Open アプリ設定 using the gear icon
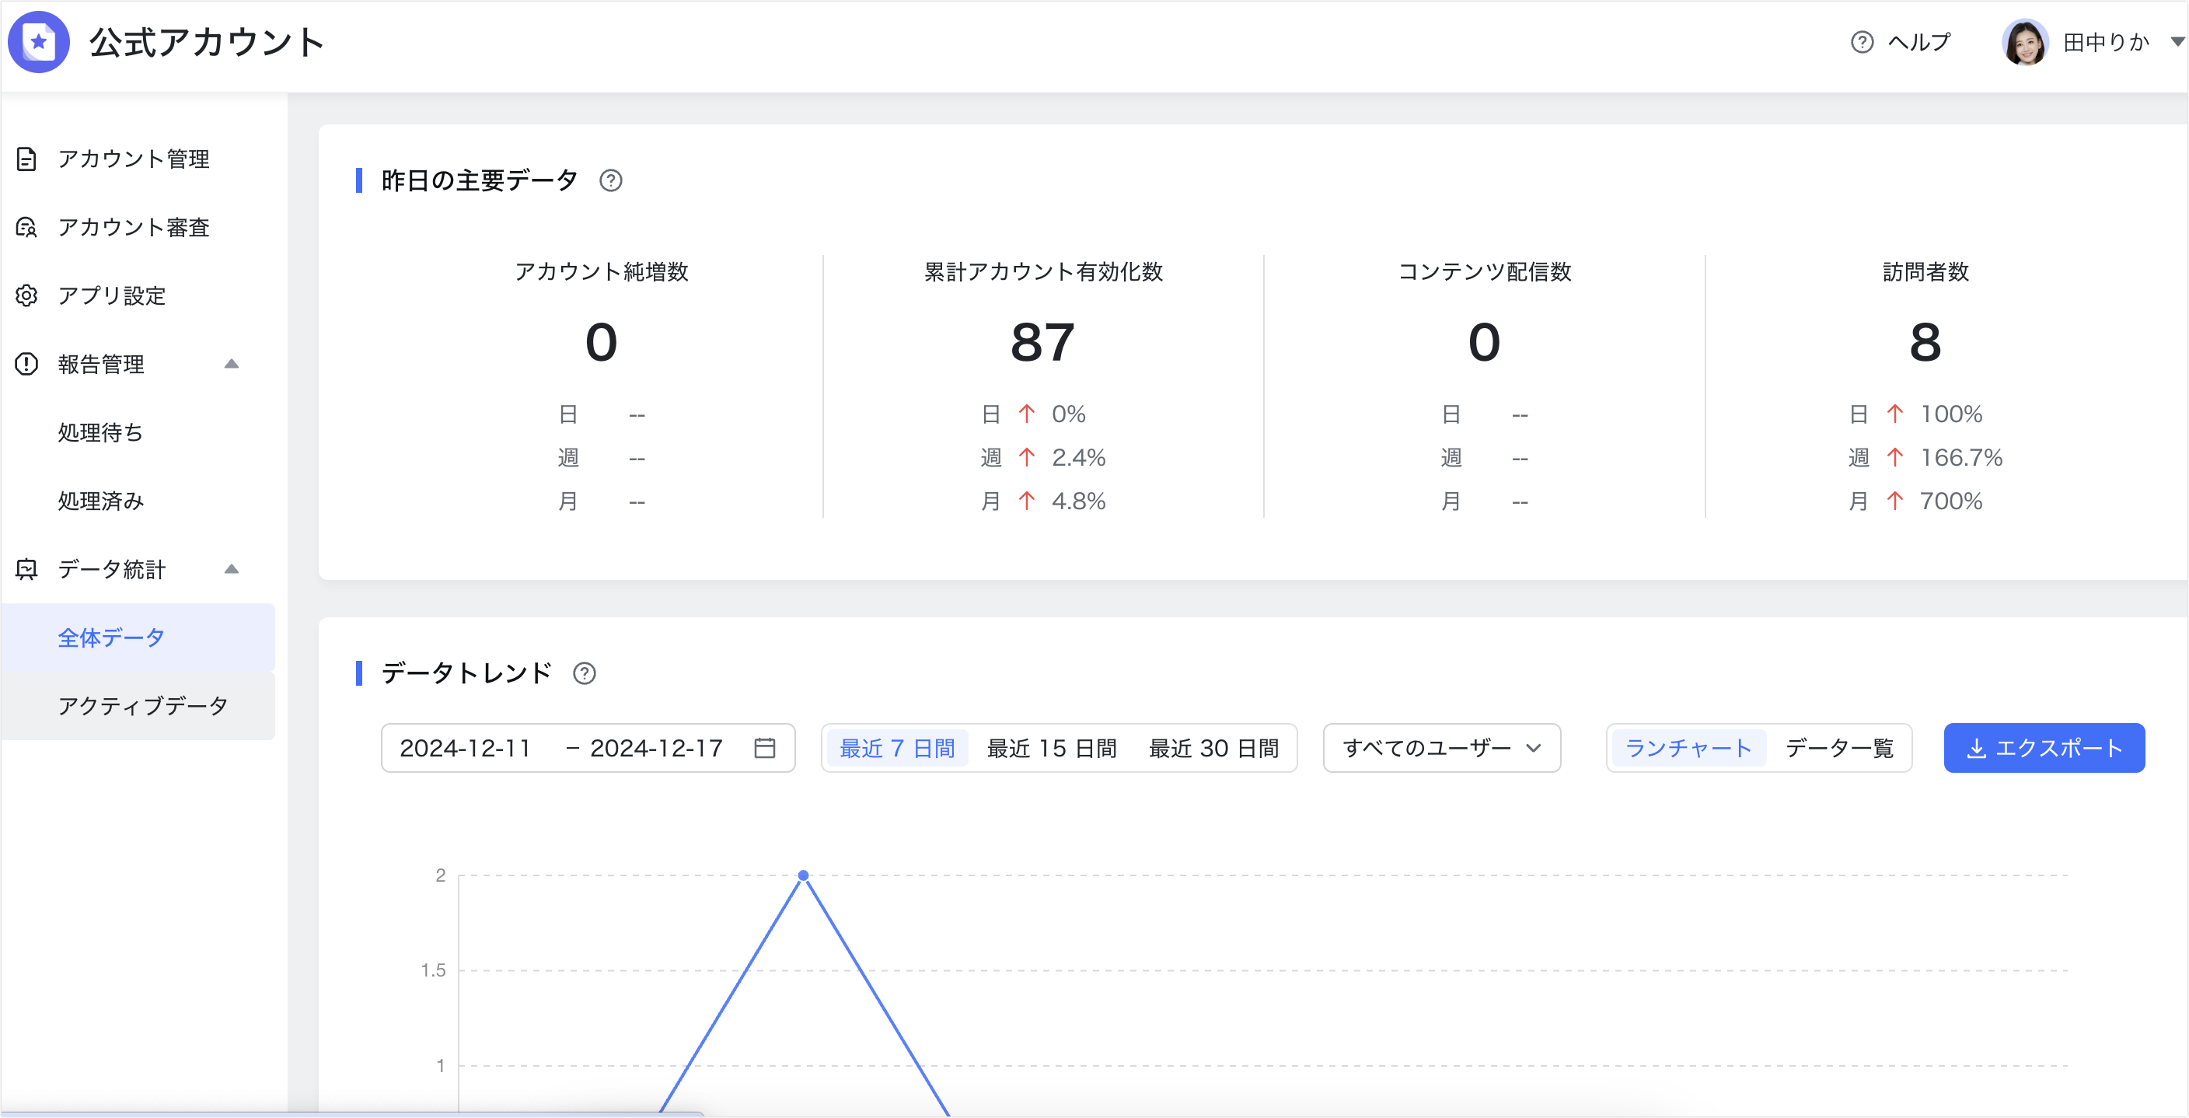The image size is (2189, 1118). [26, 296]
